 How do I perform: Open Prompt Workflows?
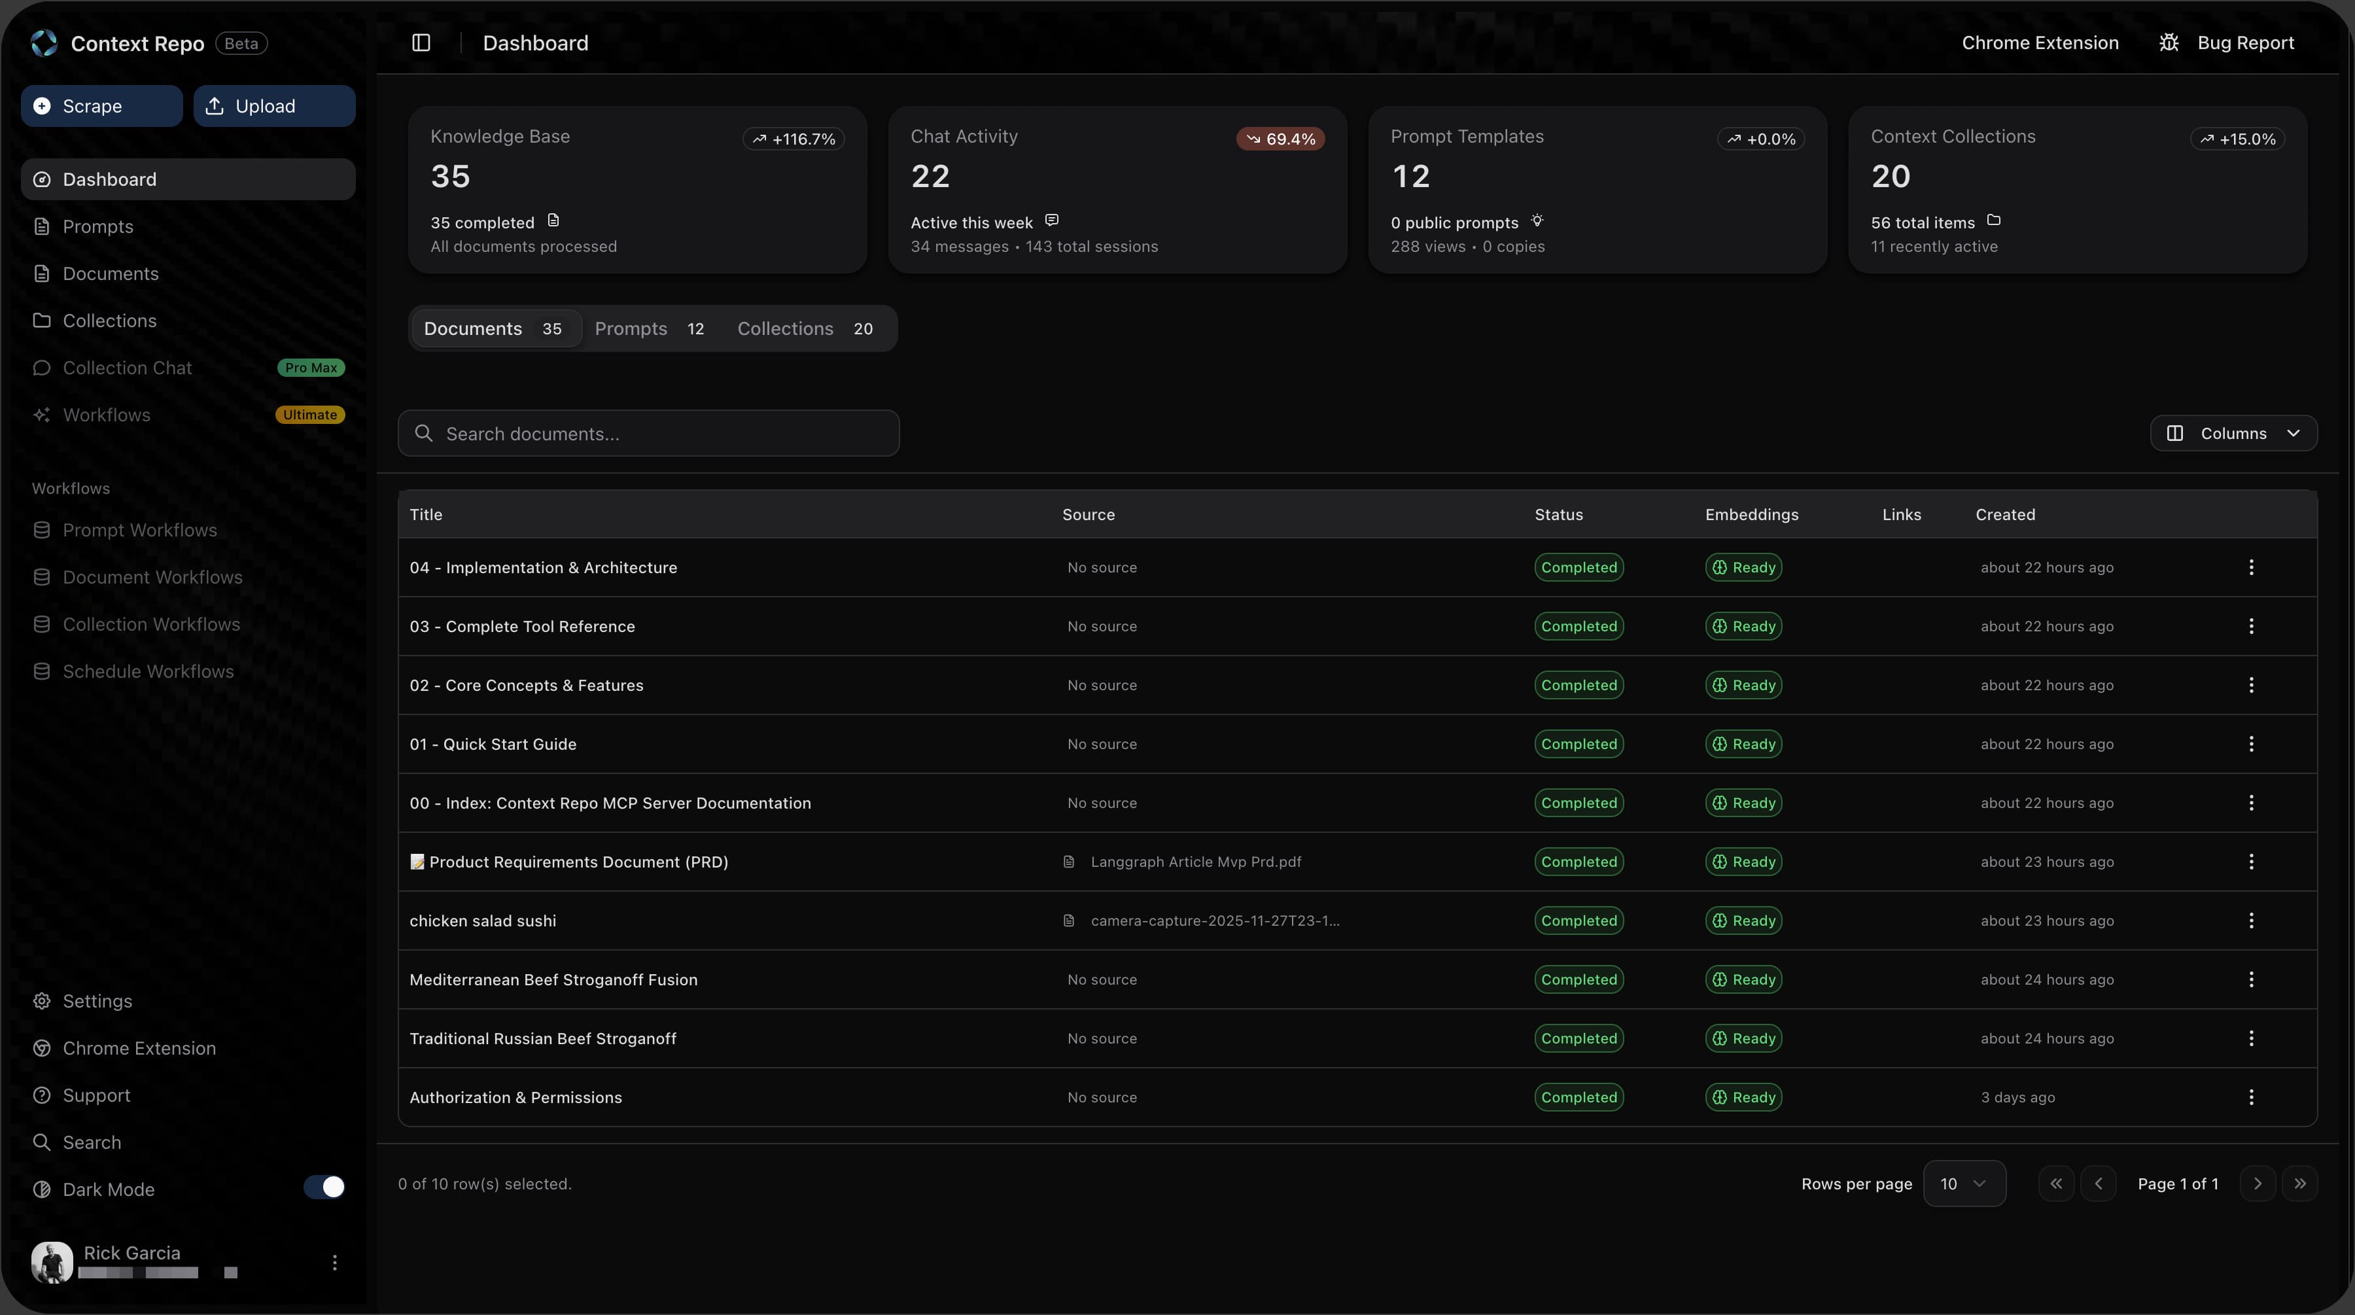point(138,529)
